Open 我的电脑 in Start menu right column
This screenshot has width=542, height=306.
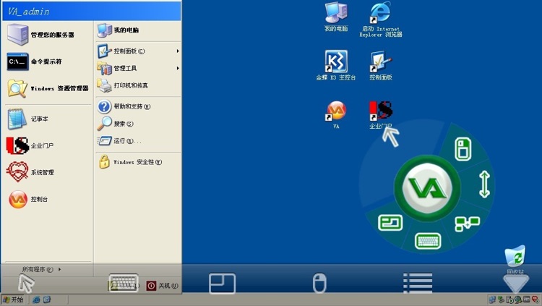tap(118, 30)
